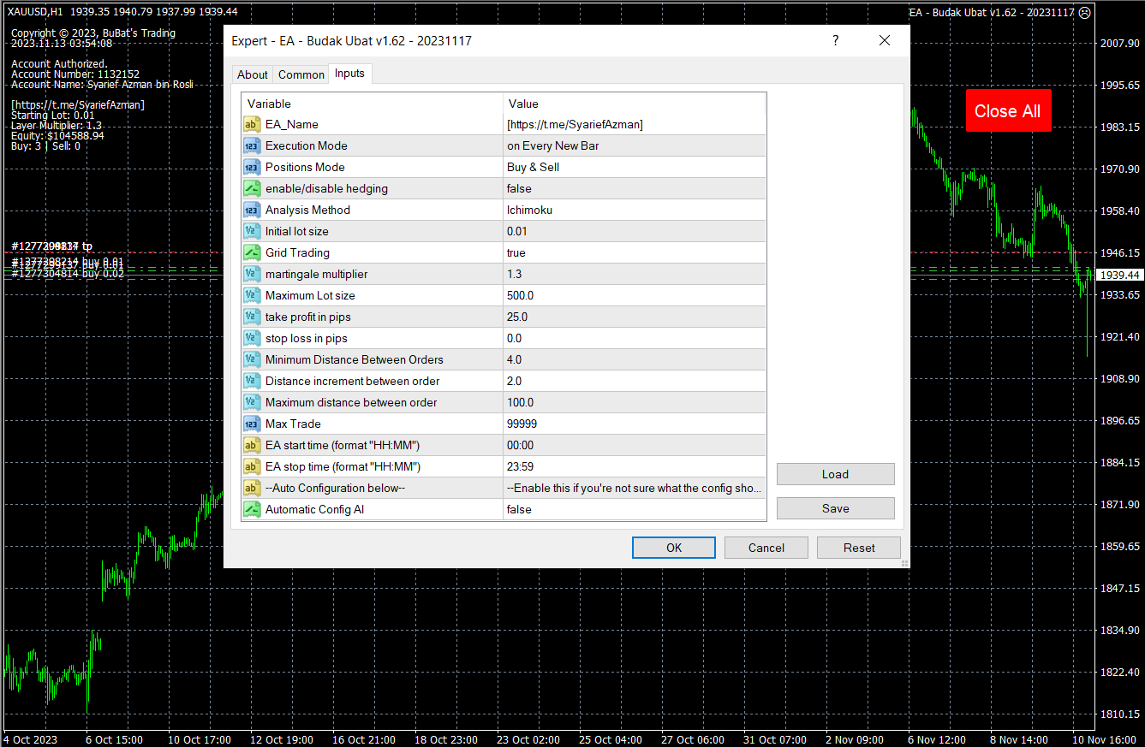Click the Distance increment between order row type icon
The width and height of the screenshot is (1145, 747).
pos(252,381)
